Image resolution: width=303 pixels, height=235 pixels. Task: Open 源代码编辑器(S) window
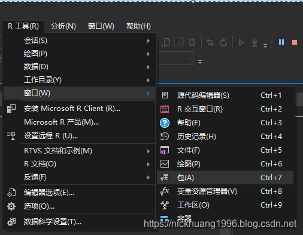pos(225,95)
